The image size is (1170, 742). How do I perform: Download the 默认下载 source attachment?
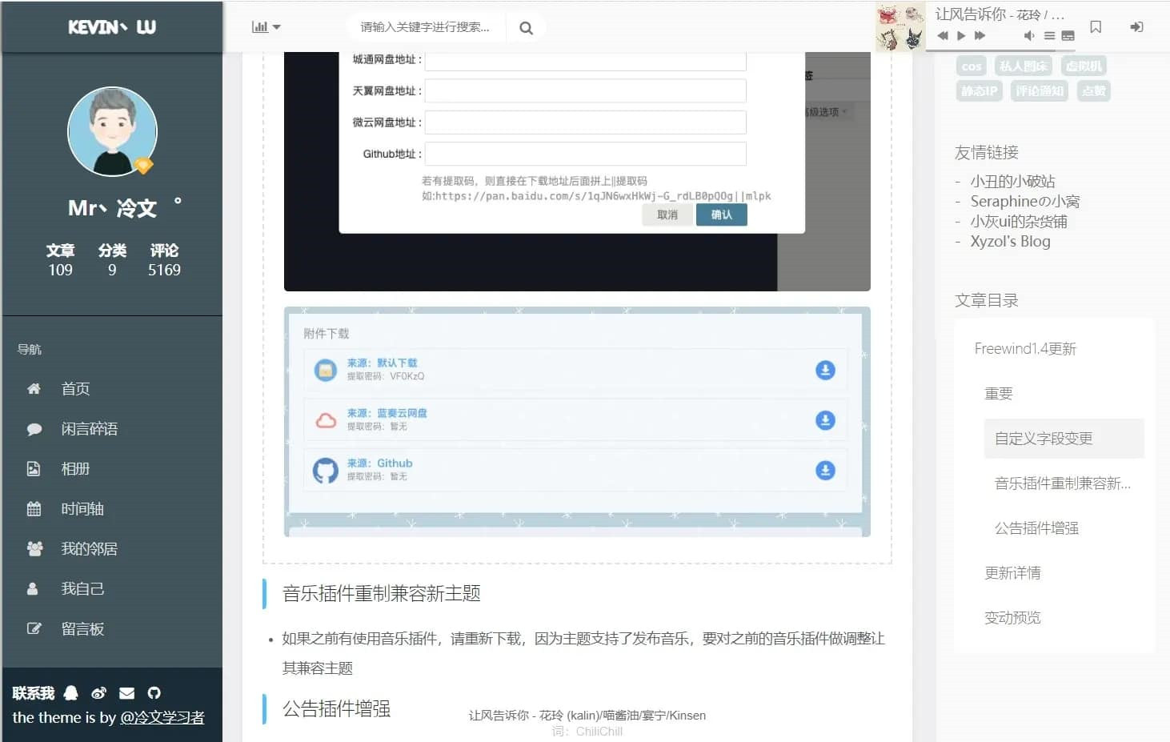coord(825,370)
